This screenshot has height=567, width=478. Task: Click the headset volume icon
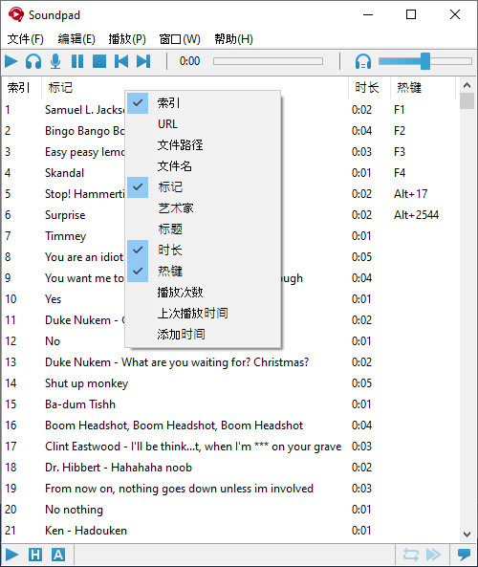(363, 61)
